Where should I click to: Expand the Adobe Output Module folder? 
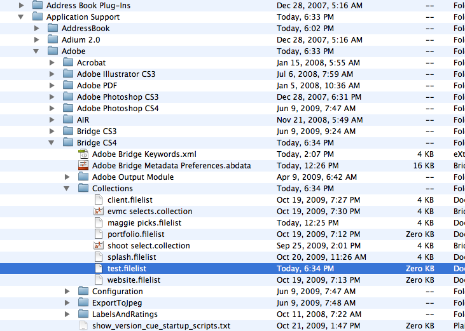coord(67,177)
